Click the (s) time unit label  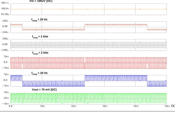click(x=173, y=106)
